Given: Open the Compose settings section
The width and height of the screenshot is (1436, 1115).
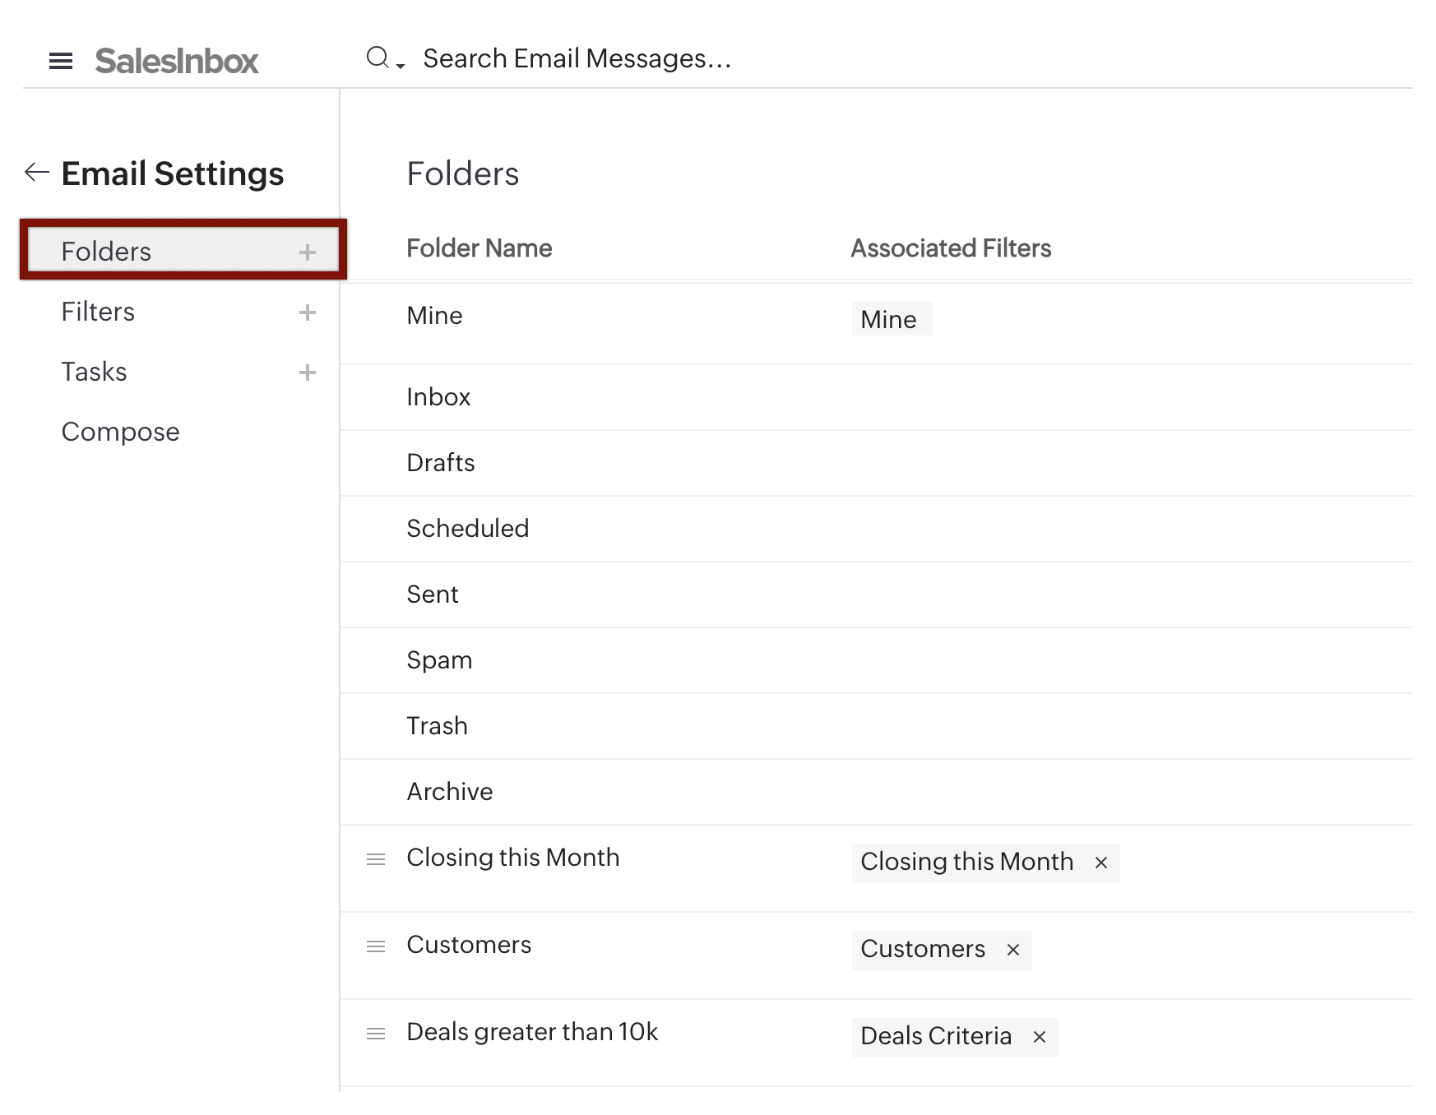Looking at the screenshot, I should coord(120,432).
